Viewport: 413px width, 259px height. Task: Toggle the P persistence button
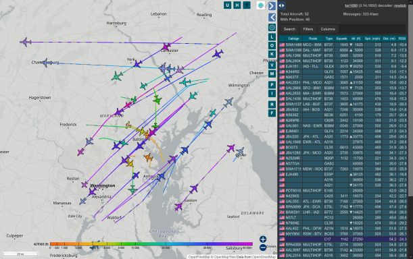(272, 85)
